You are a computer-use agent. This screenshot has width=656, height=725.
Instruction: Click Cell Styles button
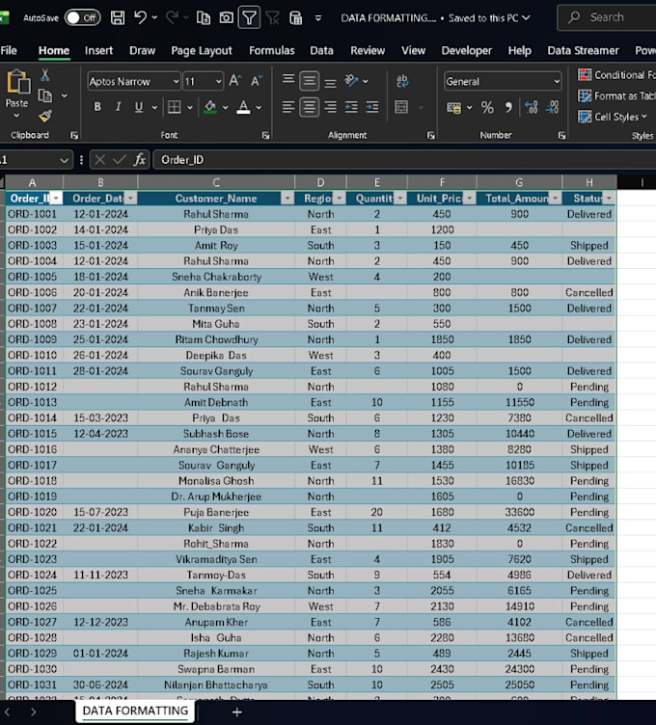pos(613,117)
